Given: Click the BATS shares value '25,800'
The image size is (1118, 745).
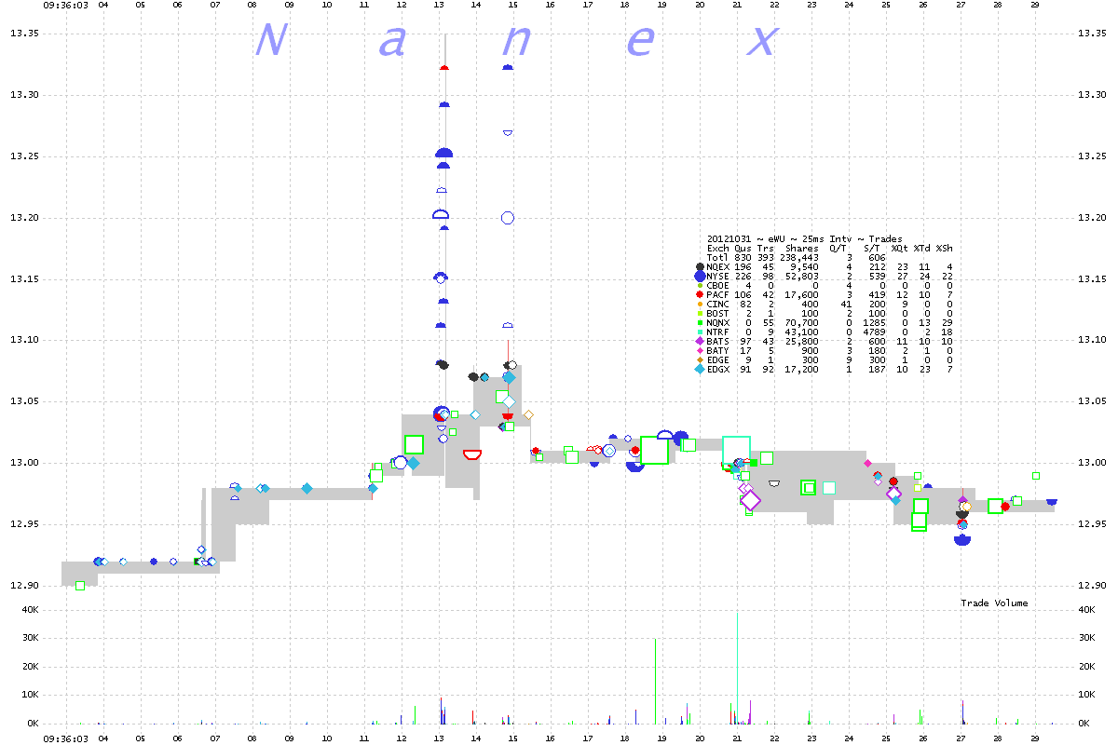Looking at the screenshot, I should tap(803, 341).
